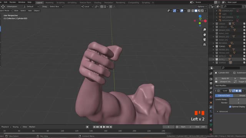Switch perspective/orthographic grid icon in viewport

204,44
